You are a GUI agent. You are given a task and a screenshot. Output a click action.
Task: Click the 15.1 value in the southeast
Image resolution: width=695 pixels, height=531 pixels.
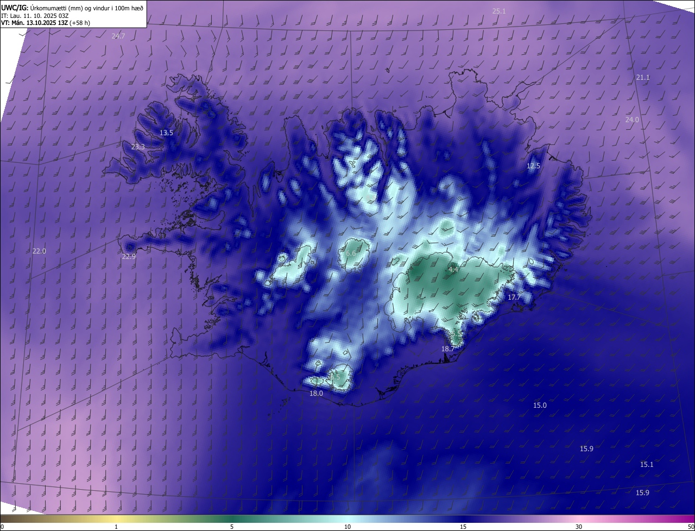point(647,464)
